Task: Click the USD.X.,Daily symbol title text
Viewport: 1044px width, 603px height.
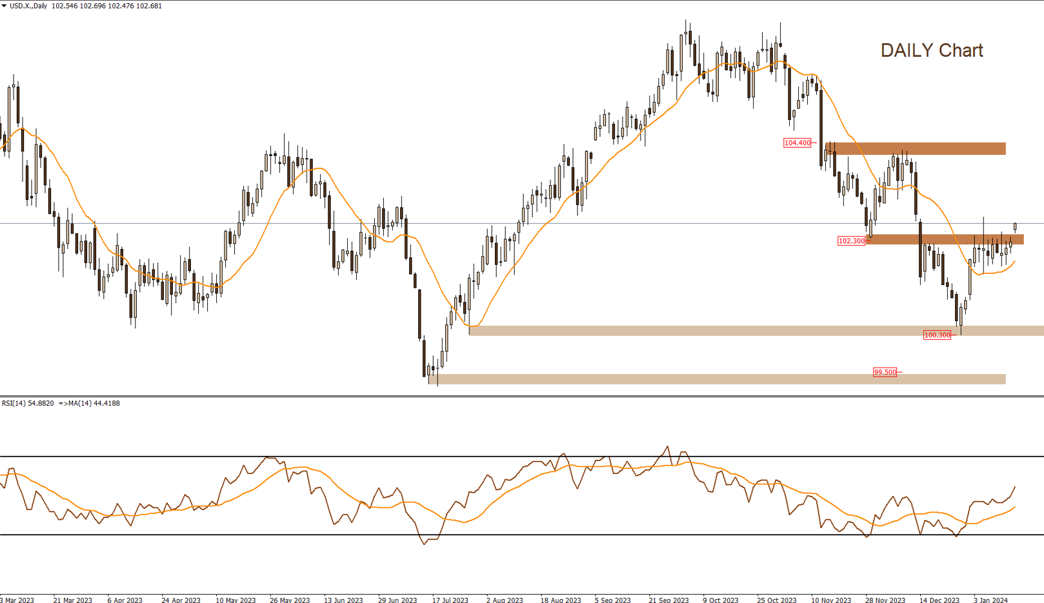Action: click(x=28, y=6)
